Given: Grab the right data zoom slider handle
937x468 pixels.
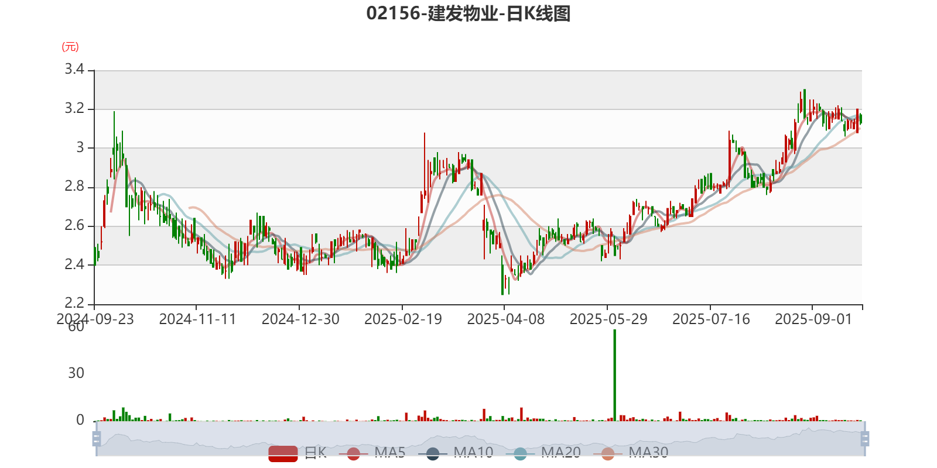Looking at the screenshot, I should pyautogui.click(x=864, y=438).
